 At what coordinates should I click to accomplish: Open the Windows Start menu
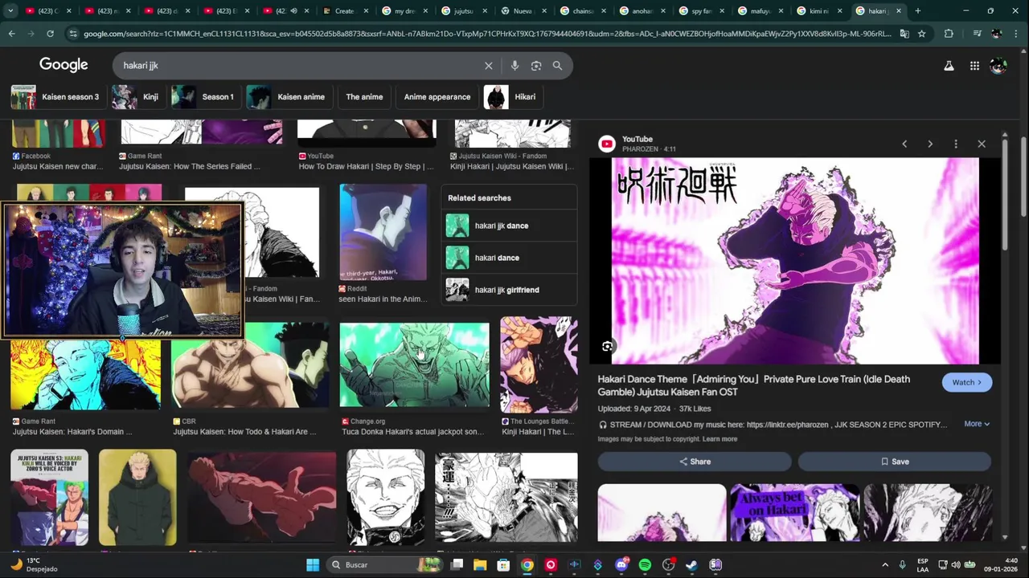pos(313,565)
